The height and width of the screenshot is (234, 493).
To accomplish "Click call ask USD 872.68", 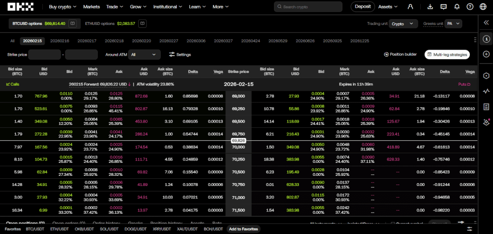I will click(141, 96).
